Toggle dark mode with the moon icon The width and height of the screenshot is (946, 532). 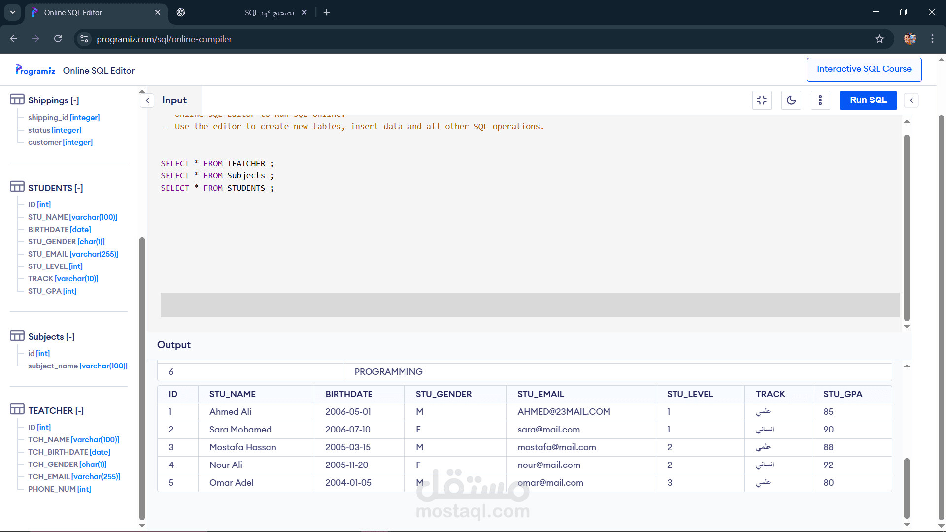click(791, 100)
